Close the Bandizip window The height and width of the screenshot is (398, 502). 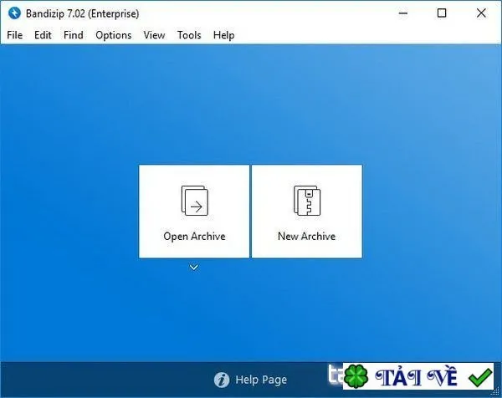pyautogui.click(x=481, y=13)
